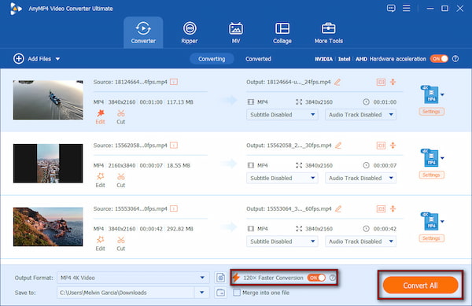The width and height of the screenshot is (472, 306).
Task: Switch to the Collage tab
Action: point(282,32)
